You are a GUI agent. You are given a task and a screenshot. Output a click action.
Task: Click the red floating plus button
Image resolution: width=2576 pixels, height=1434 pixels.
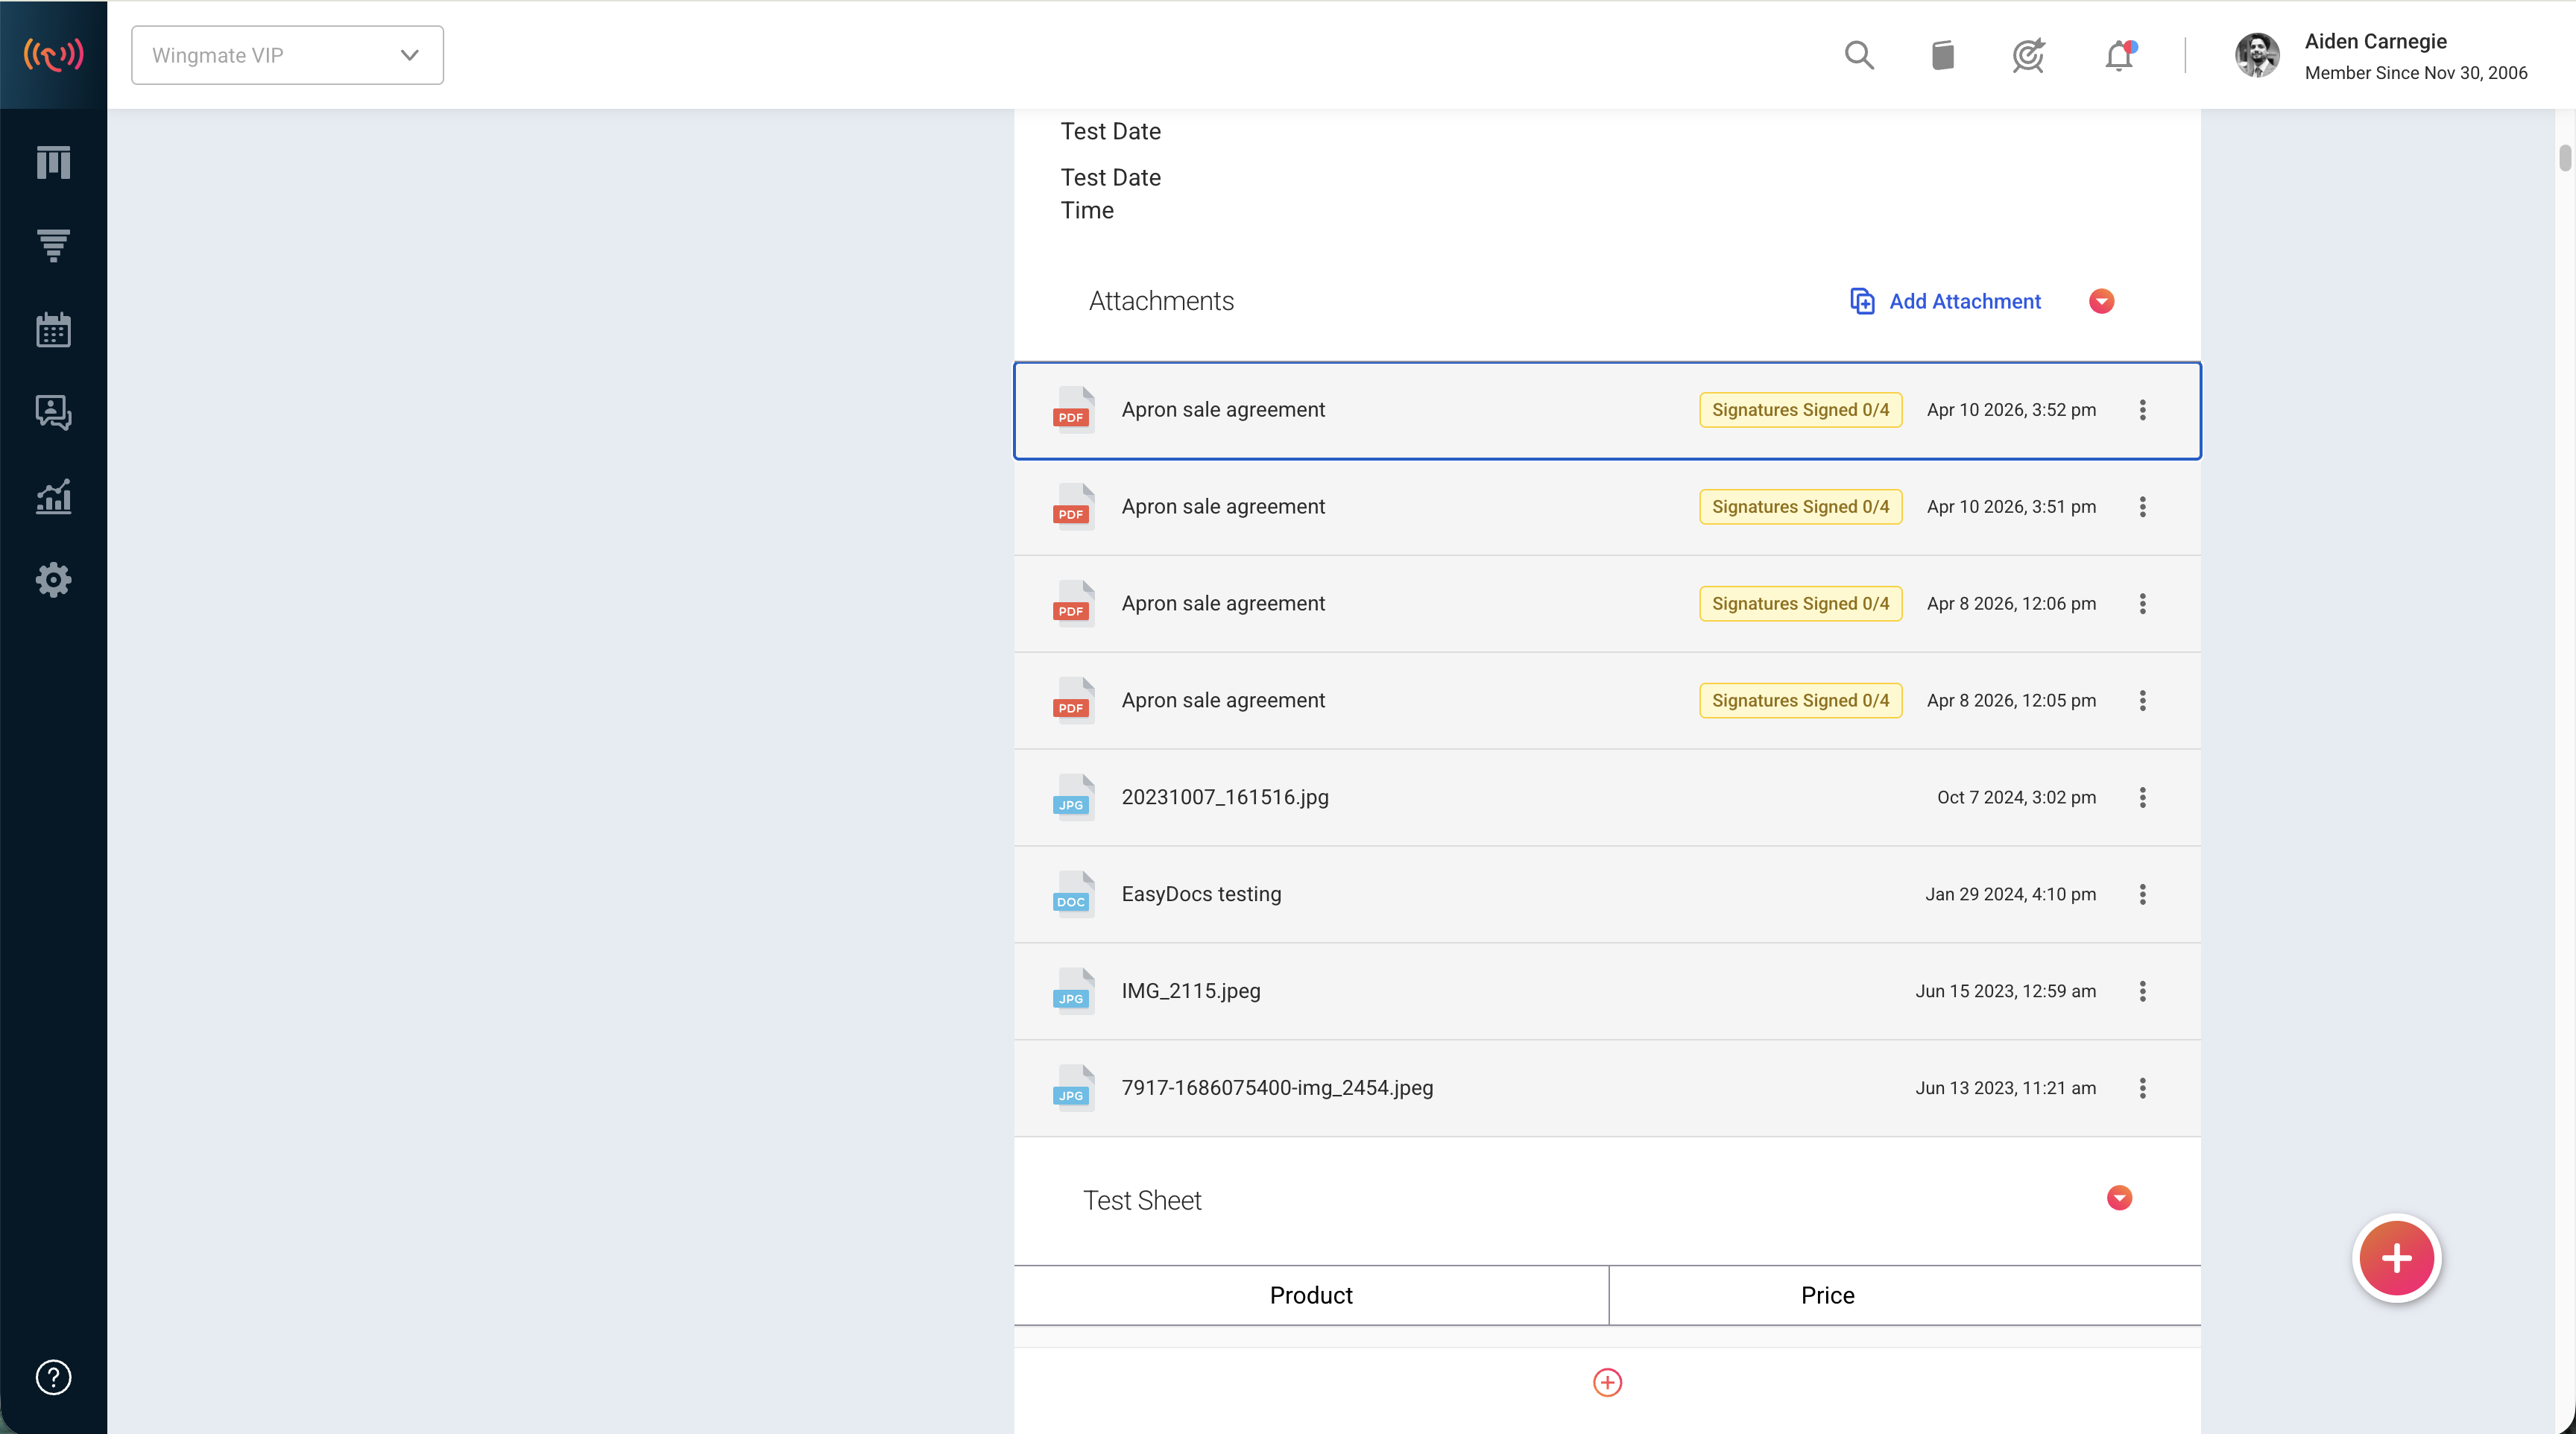coord(2396,1258)
